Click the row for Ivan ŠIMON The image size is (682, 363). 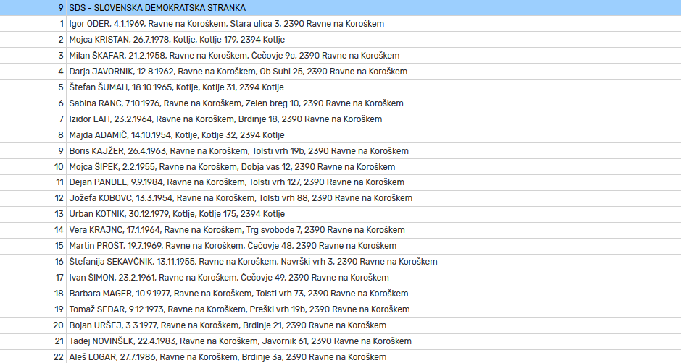tap(341, 278)
